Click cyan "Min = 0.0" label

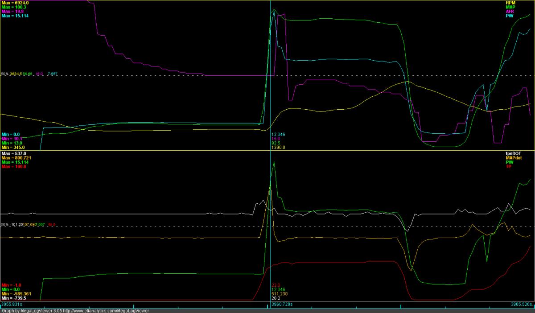click(x=11, y=134)
